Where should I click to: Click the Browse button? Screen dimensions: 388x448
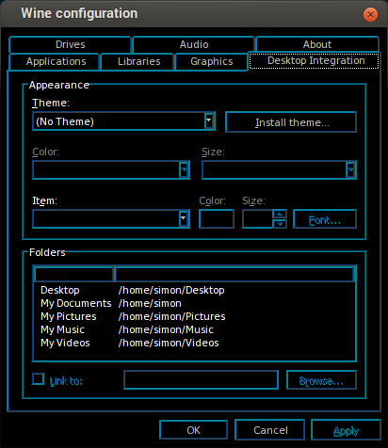321,380
